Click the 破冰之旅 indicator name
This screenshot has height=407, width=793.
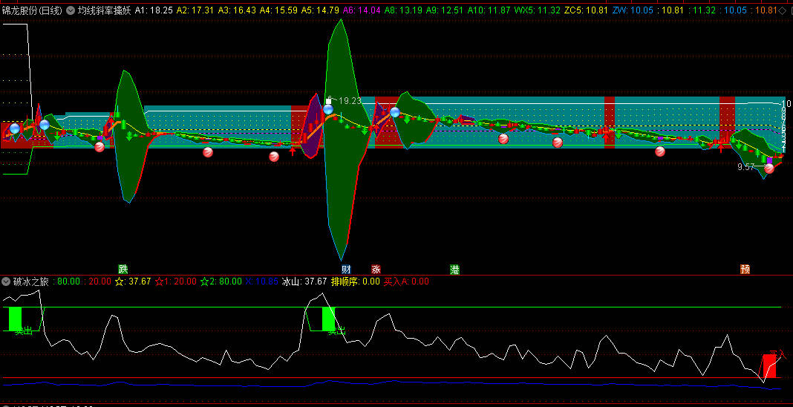(x=30, y=281)
